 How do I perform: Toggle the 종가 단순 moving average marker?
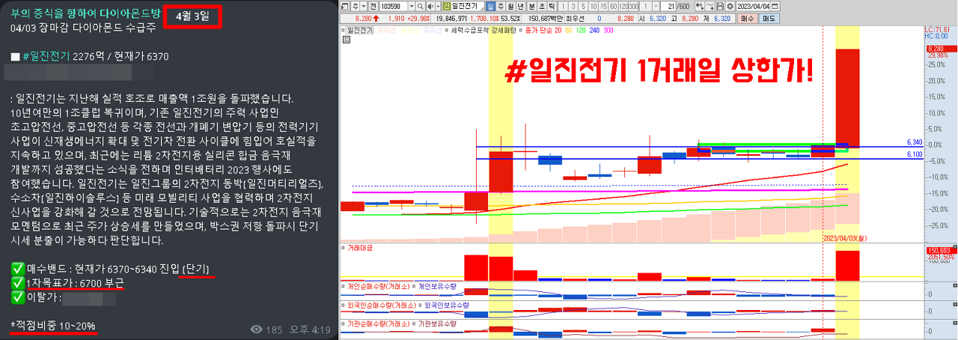click(520, 30)
